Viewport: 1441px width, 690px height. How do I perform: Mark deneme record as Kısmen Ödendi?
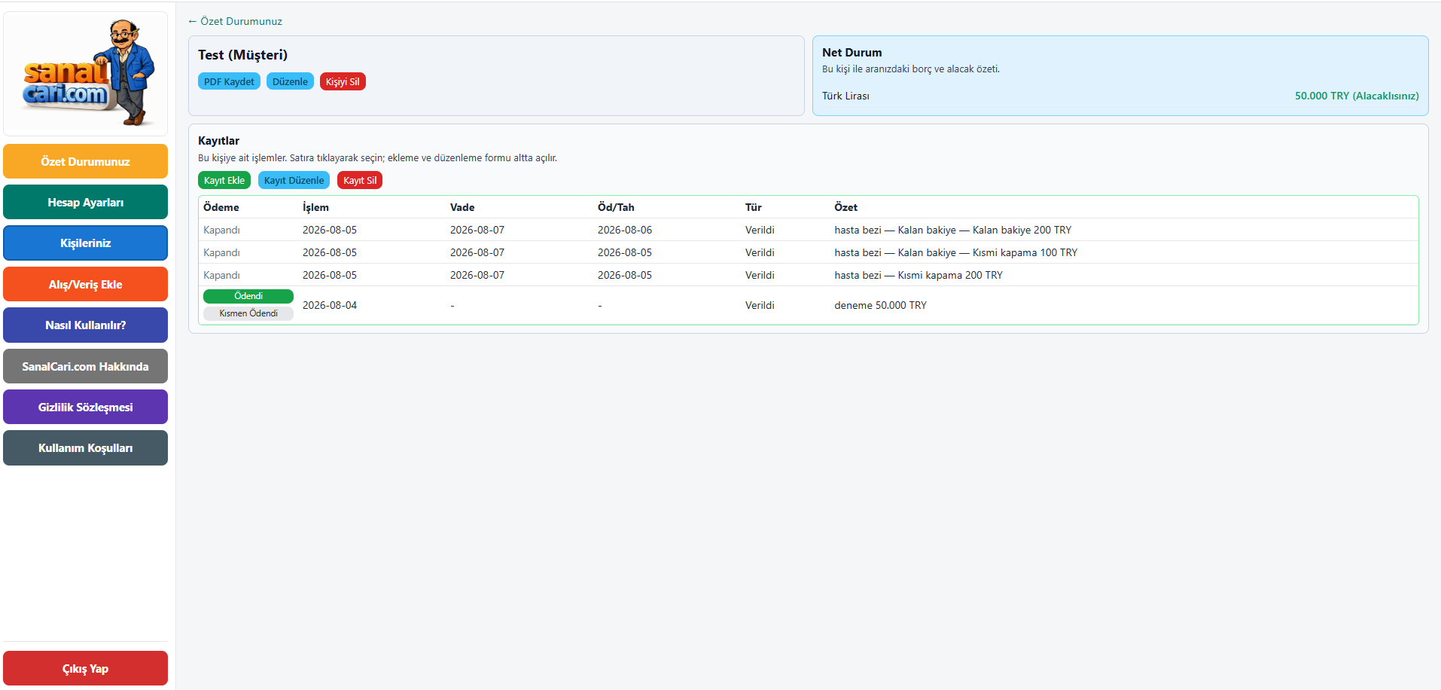pyautogui.click(x=248, y=313)
